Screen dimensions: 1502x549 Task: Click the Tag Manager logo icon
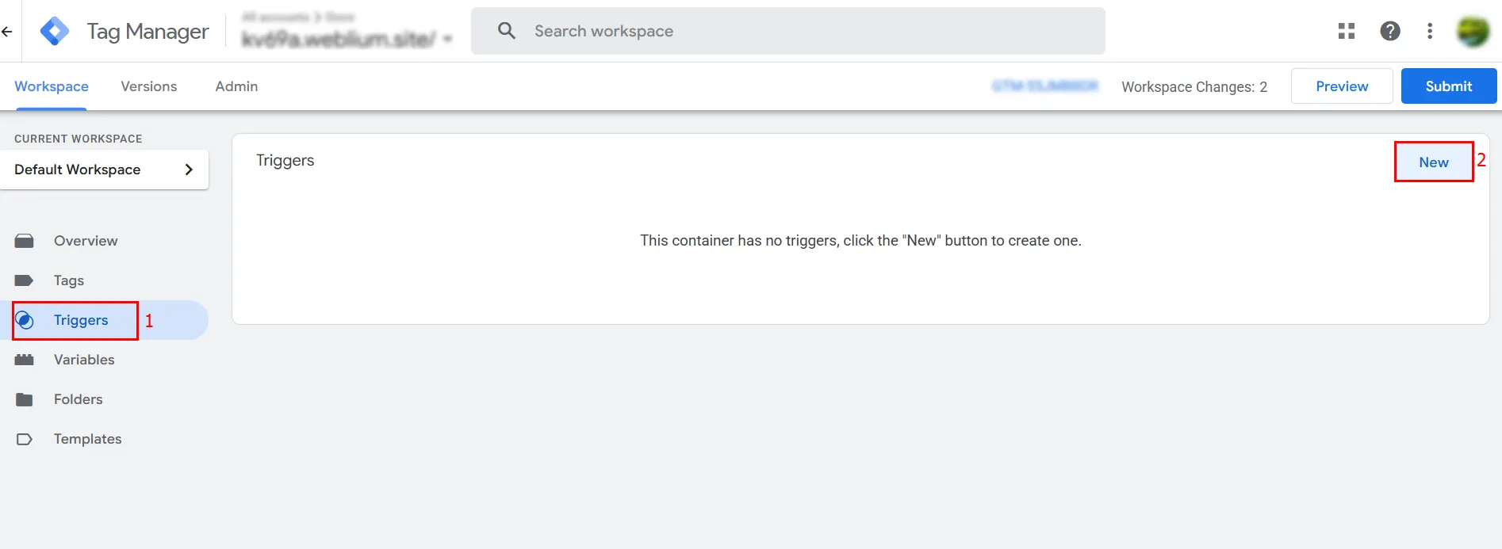[x=55, y=32]
